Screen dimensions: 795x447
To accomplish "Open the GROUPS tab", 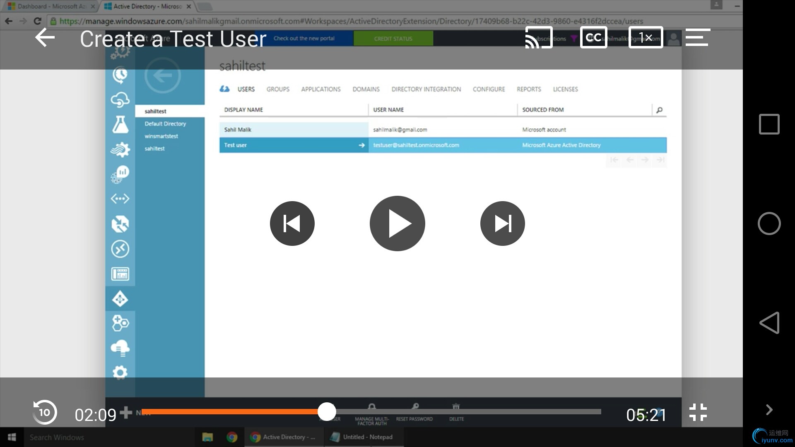I will coord(278,89).
